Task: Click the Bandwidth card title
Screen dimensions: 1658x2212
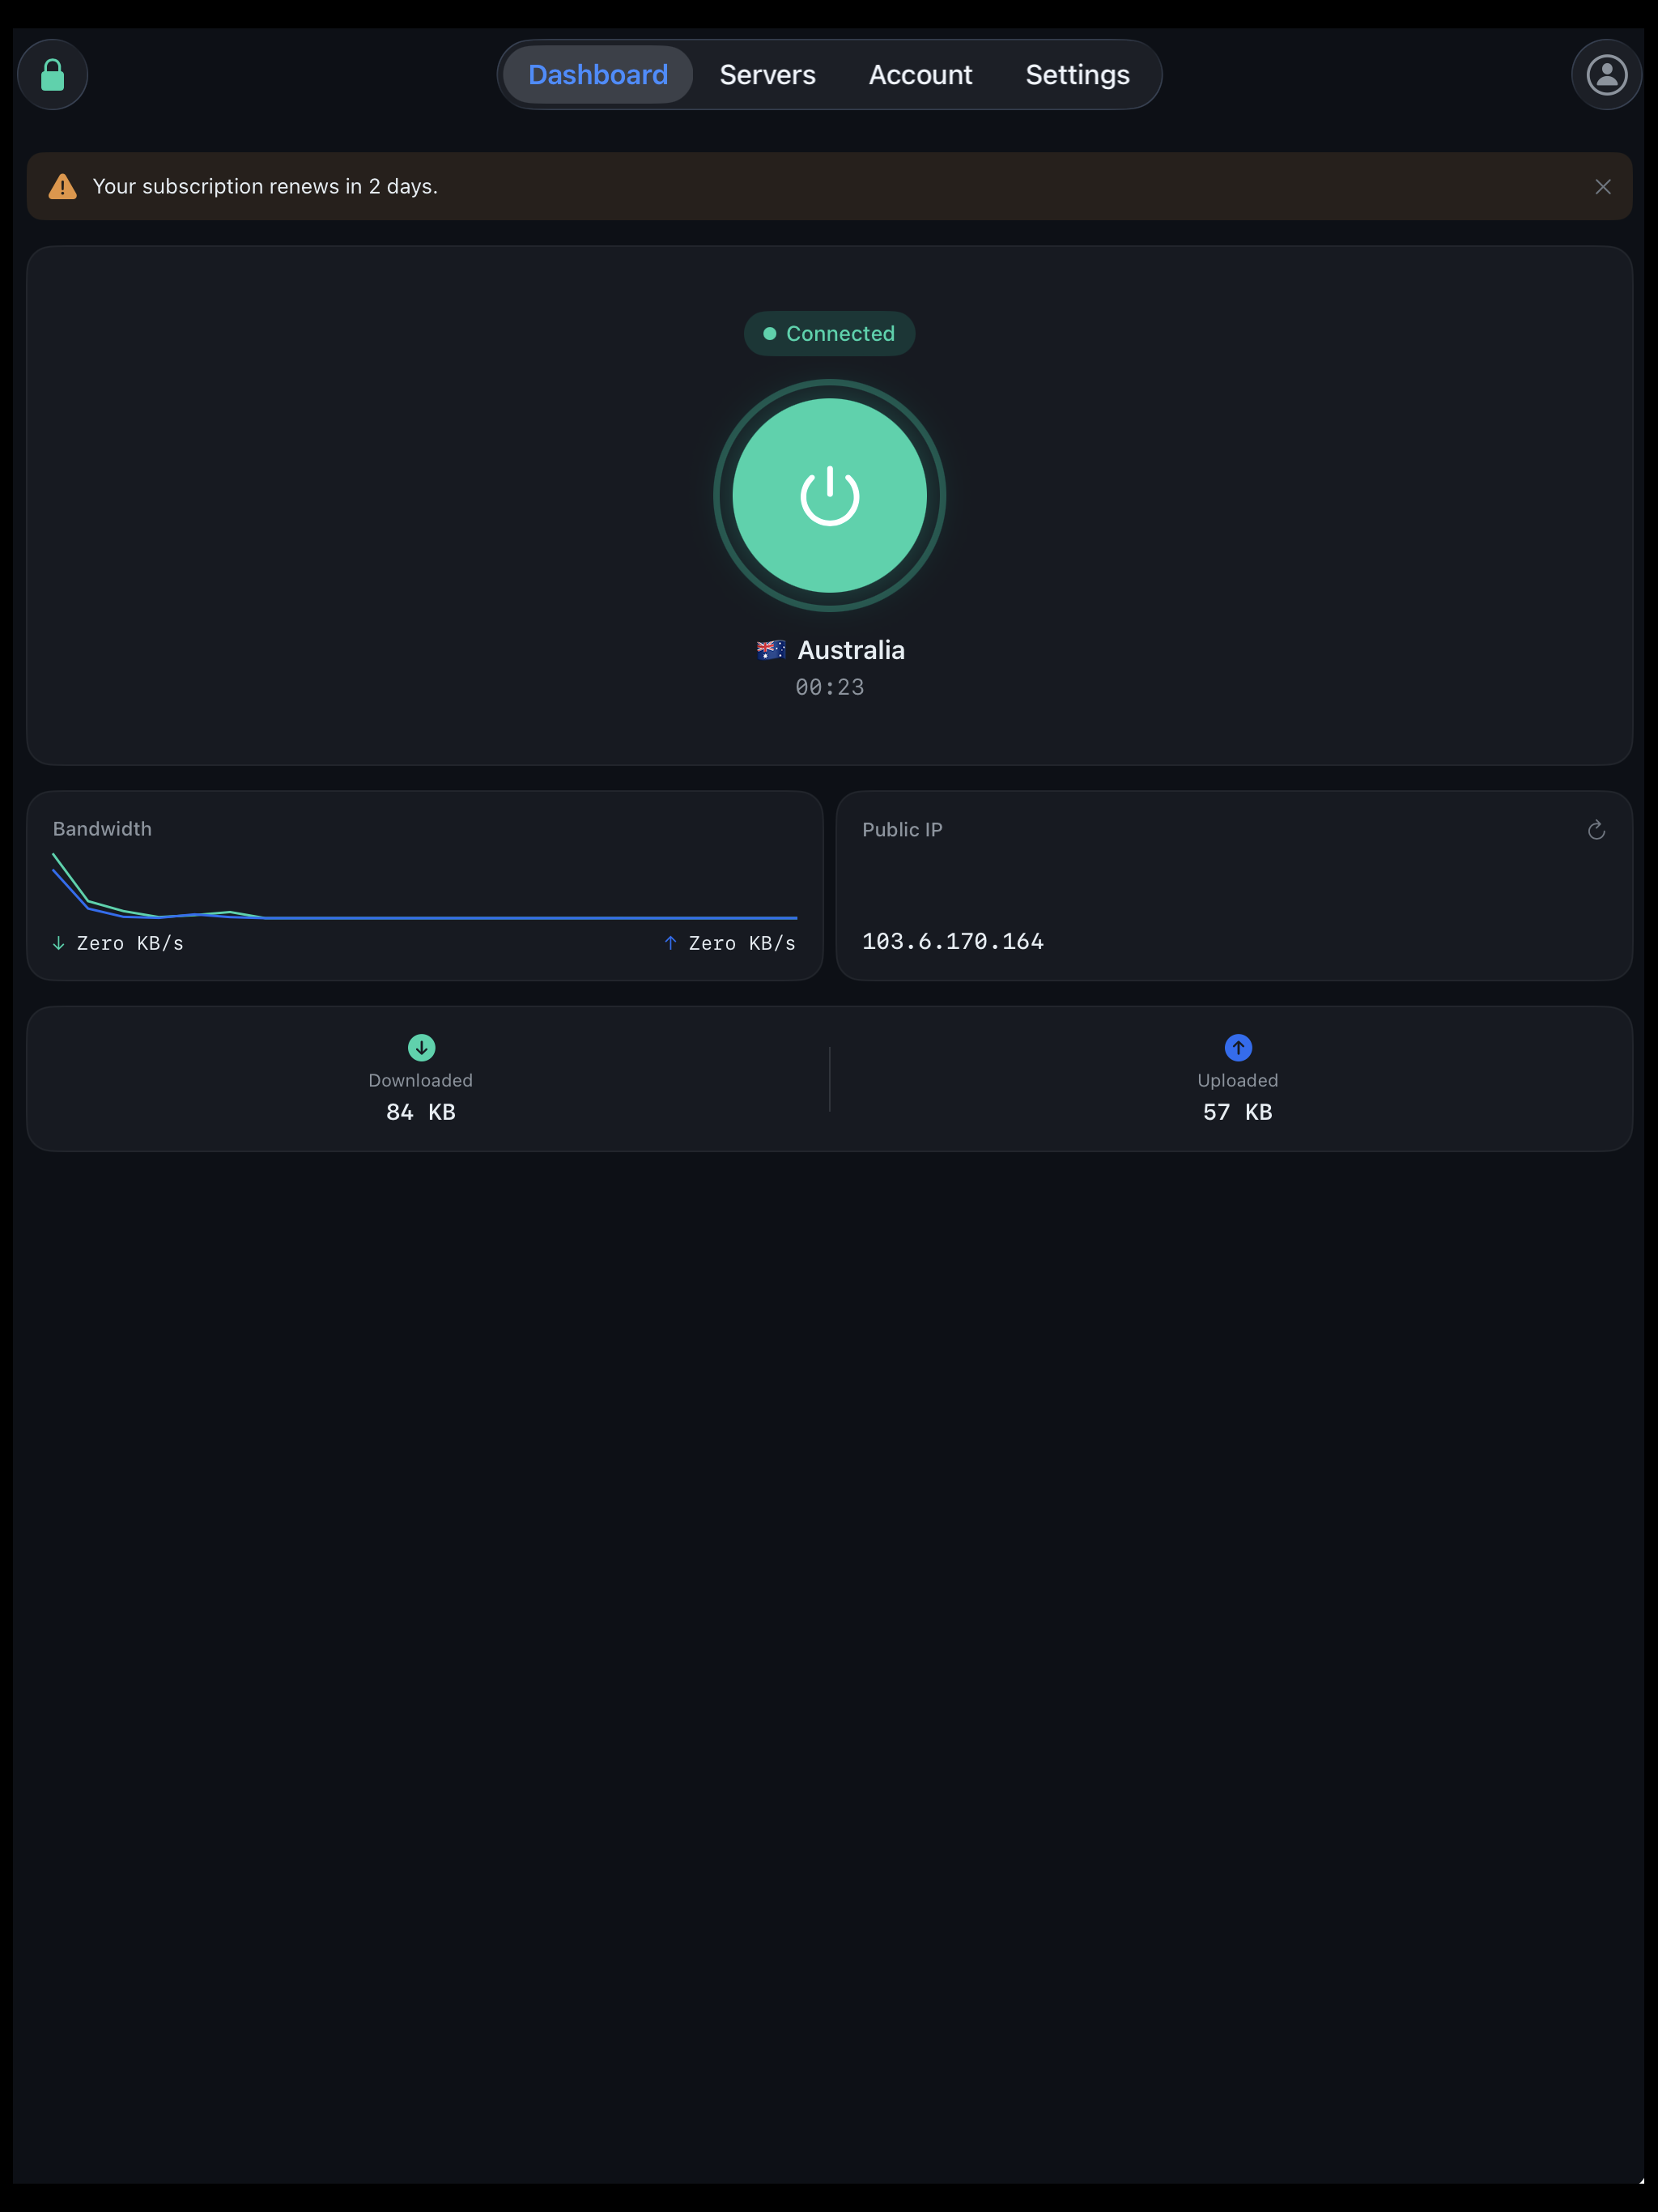Action: 102,829
